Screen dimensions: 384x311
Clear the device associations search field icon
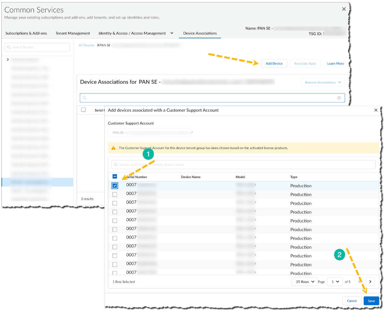[x=339, y=98]
